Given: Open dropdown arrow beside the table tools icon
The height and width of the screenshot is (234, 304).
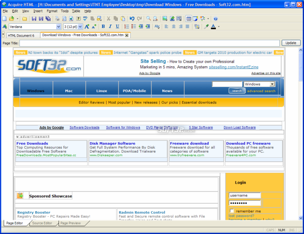Looking at the screenshot, I should tap(208, 19).
